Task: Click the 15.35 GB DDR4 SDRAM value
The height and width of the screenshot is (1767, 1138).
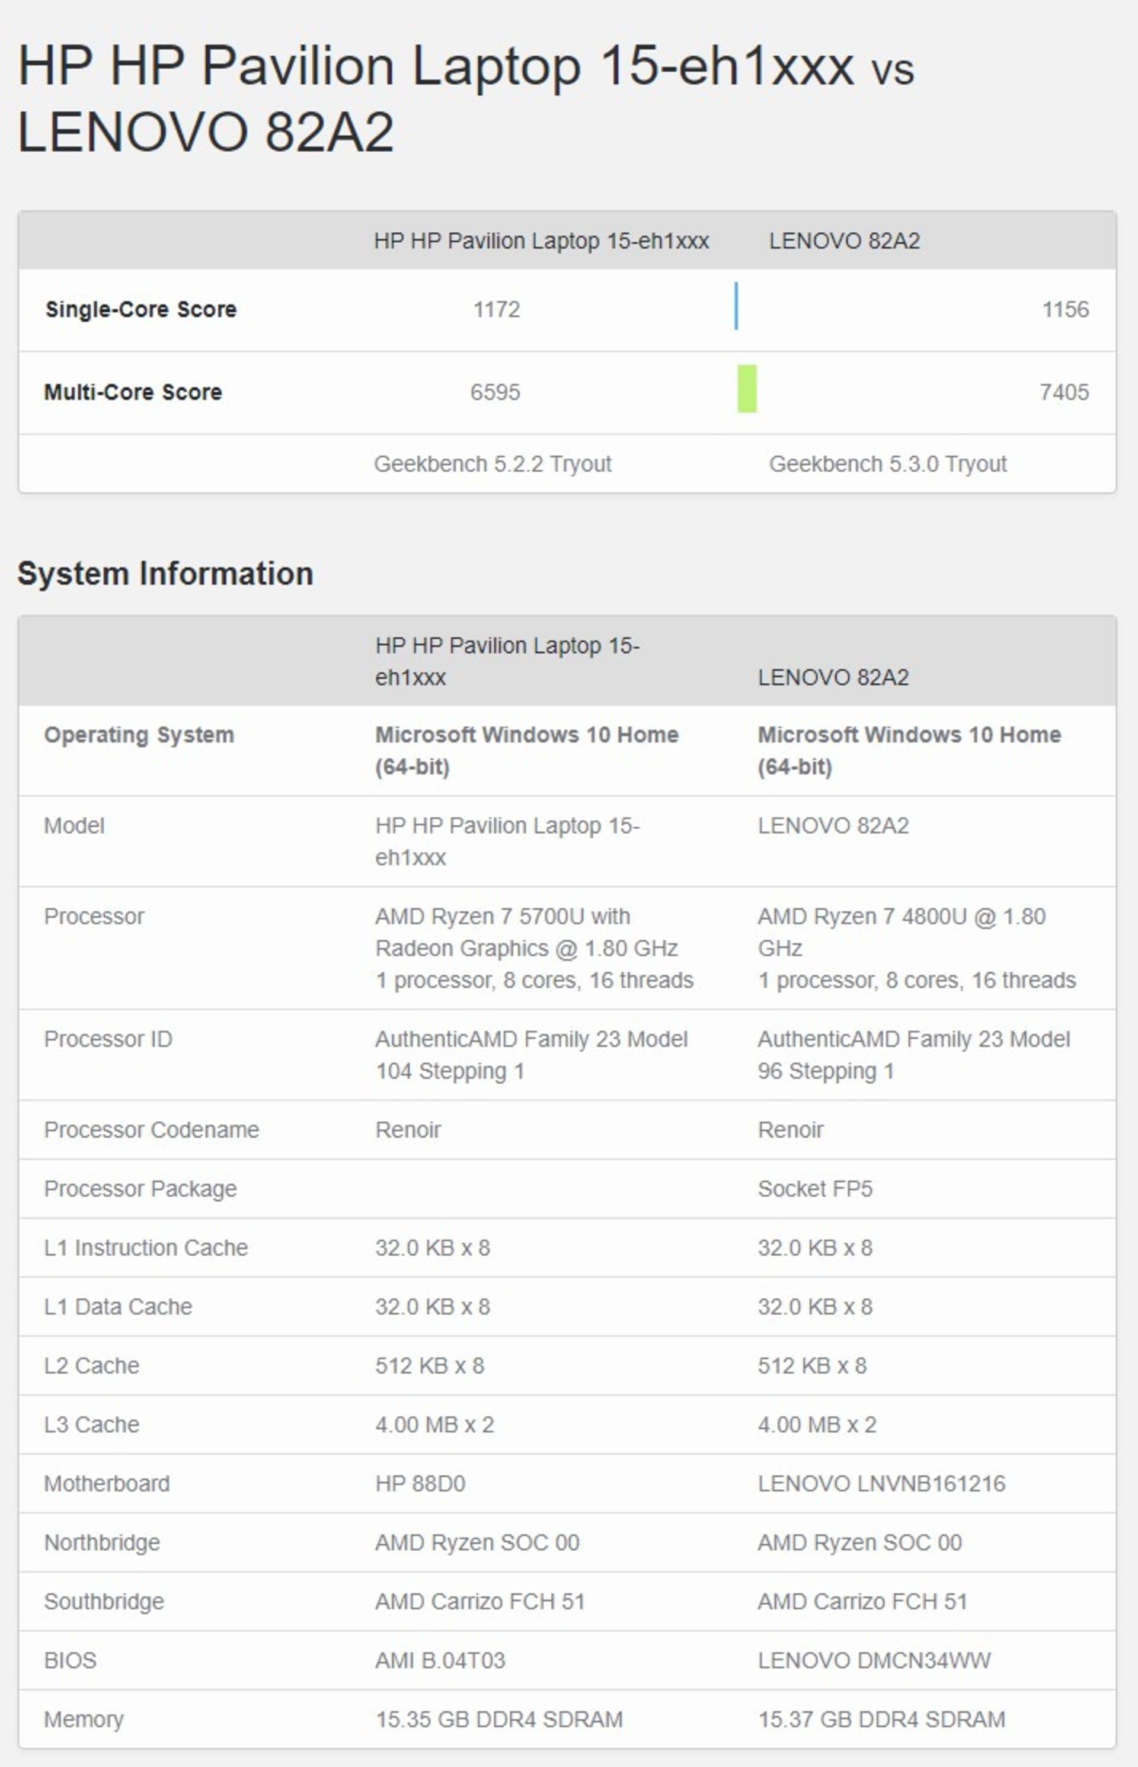Action: click(x=499, y=1720)
